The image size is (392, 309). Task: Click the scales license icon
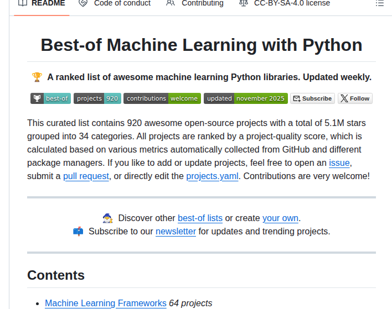tap(244, 3)
